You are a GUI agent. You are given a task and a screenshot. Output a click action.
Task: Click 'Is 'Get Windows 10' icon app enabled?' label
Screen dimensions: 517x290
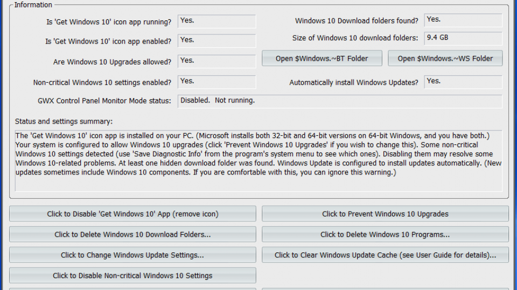click(108, 41)
